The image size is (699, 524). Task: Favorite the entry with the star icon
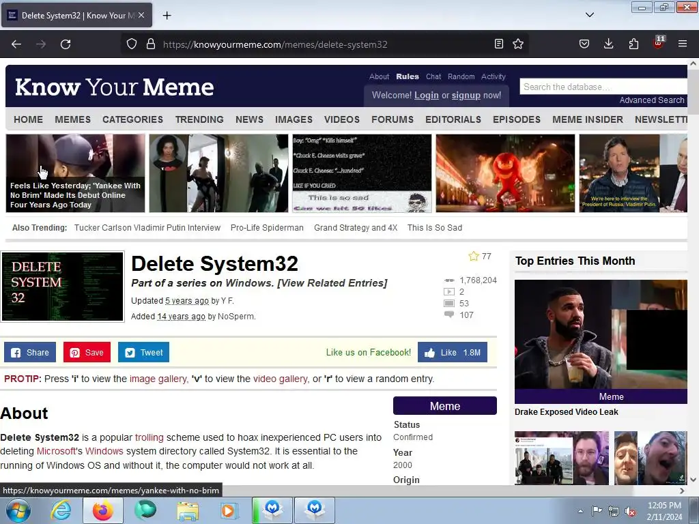pos(474,257)
